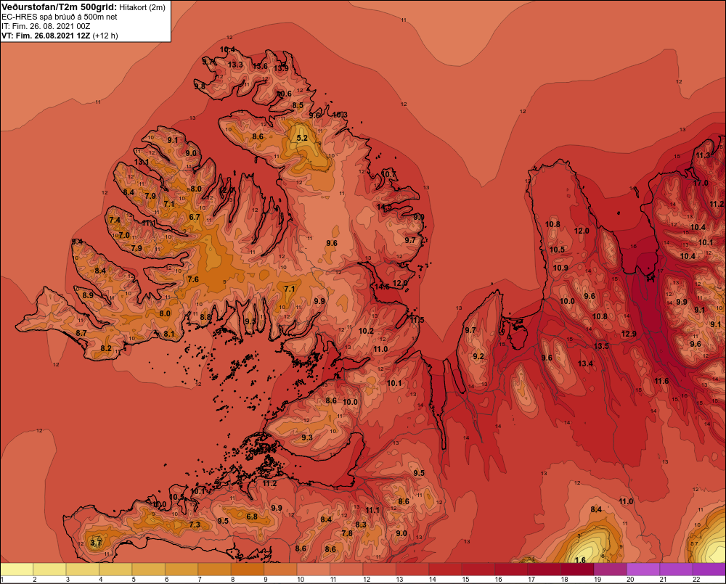Select the 11.6 temperature value
726x584 pixels.
click(x=661, y=381)
